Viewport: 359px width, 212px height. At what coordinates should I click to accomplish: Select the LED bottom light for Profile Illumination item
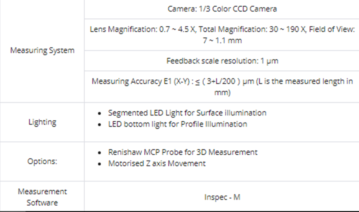pyautogui.click(x=177, y=124)
